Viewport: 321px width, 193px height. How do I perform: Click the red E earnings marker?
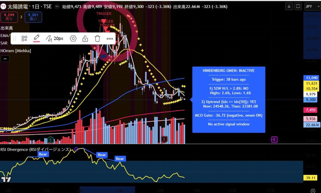tap(164, 140)
